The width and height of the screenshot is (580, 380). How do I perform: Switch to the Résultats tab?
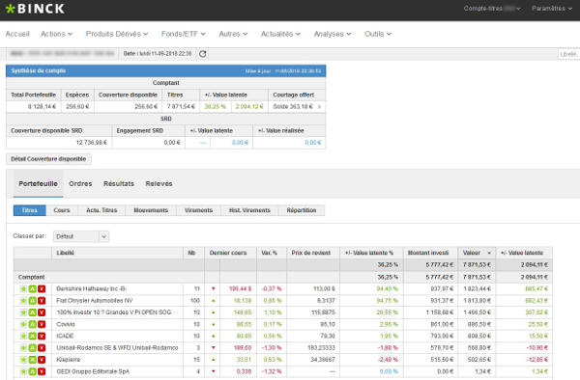pyautogui.click(x=119, y=183)
